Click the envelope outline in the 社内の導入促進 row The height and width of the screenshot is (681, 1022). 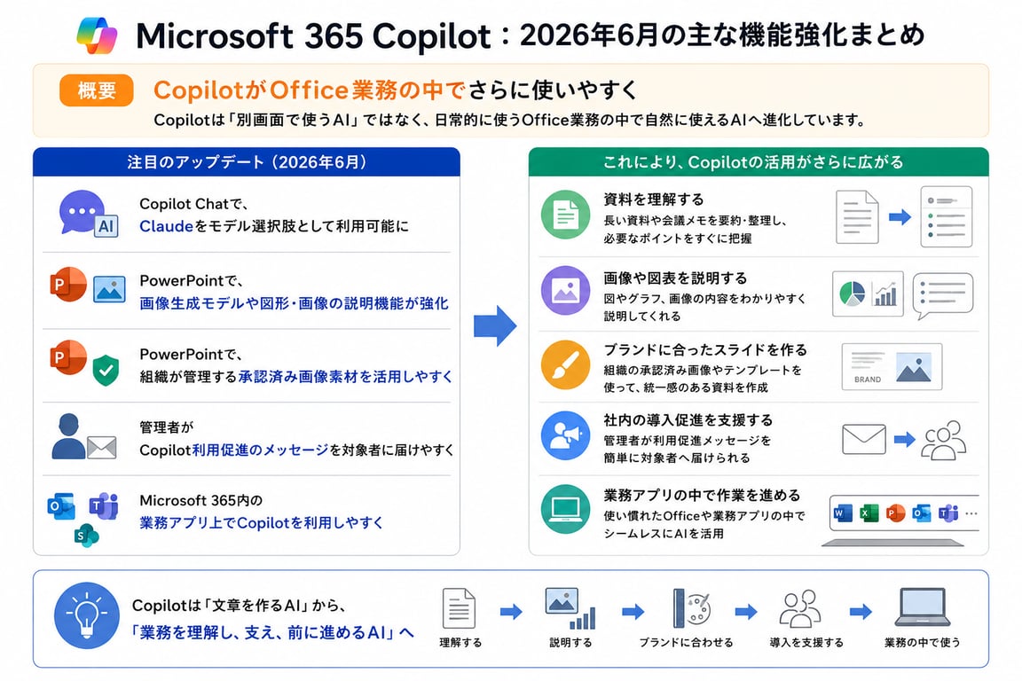point(863,439)
